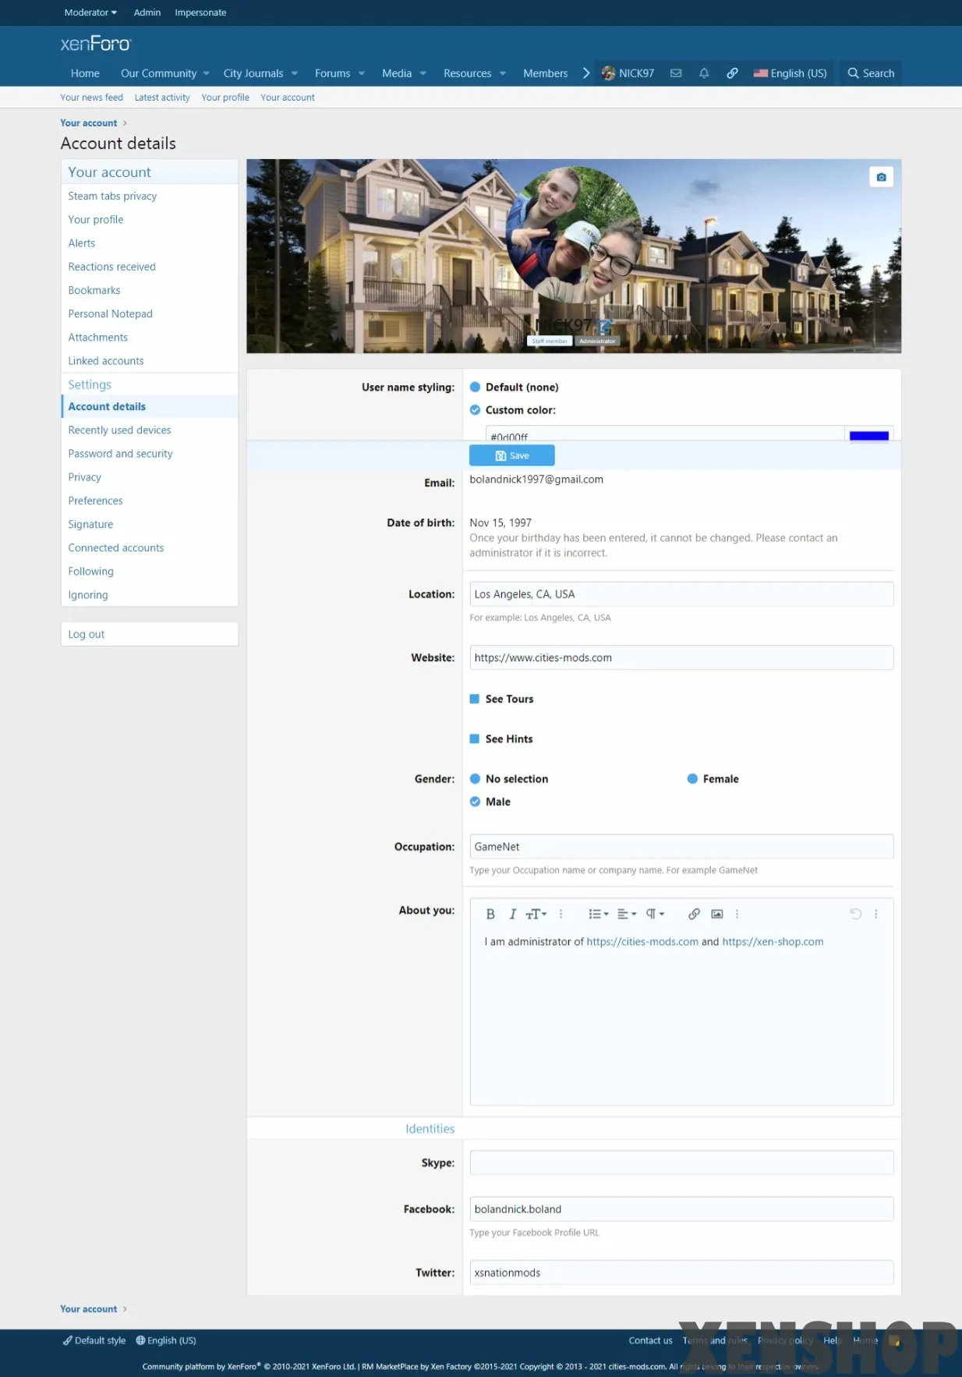The height and width of the screenshot is (1377, 962).
Task: Expand the Forums navigation dropdown arrow
Action: click(x=362, y=73)
